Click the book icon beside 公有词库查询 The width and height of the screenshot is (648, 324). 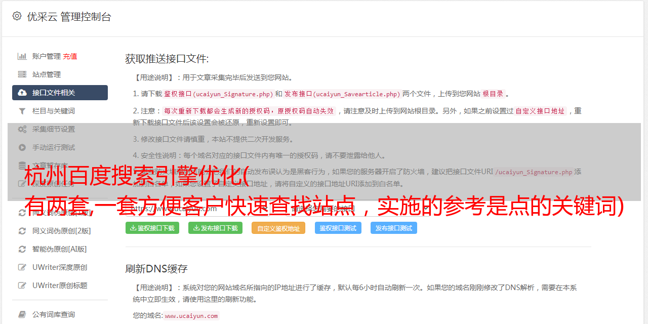(22, 314)
